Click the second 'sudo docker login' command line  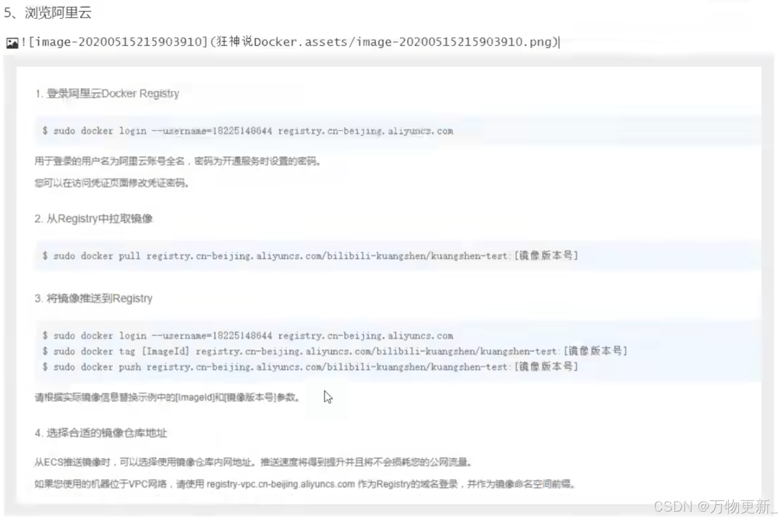[x=248, y=336]
